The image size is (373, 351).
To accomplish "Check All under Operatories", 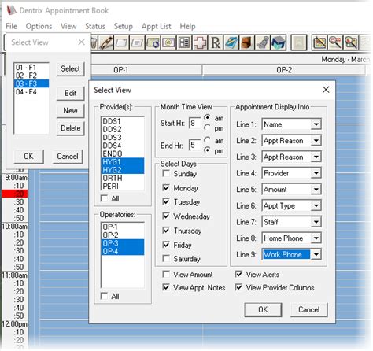I will [x=104, y=296].
